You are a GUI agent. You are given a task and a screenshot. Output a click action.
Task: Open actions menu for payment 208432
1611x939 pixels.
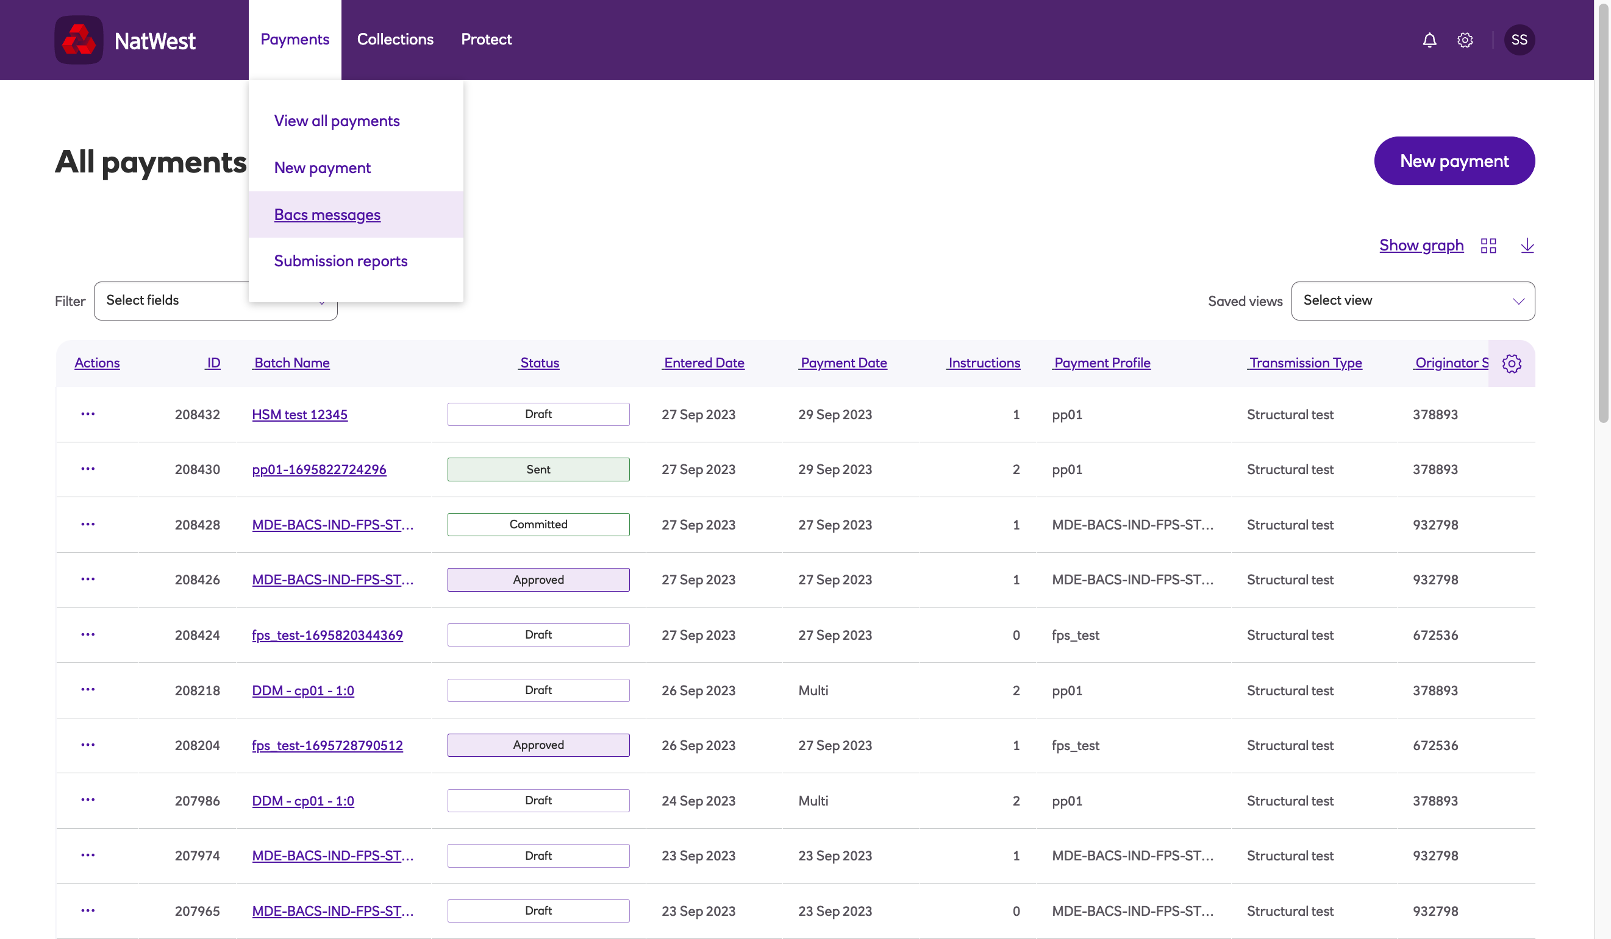pos(88,414)
